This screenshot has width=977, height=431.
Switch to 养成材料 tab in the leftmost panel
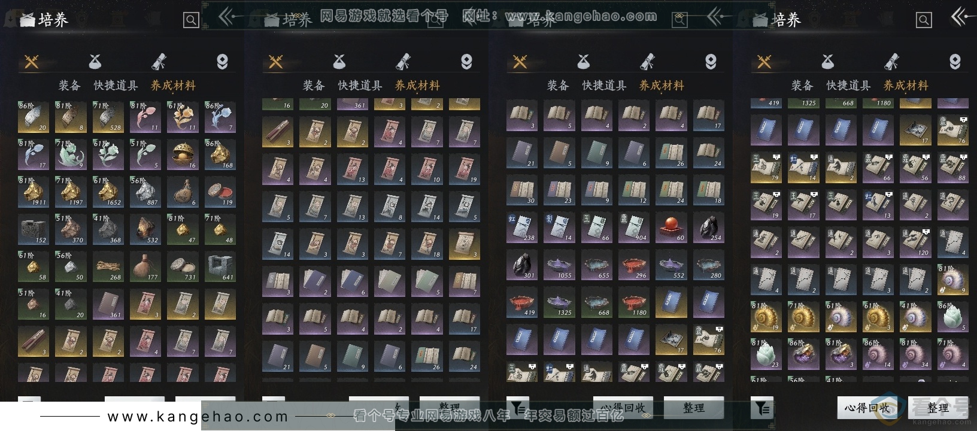point(173,86)
